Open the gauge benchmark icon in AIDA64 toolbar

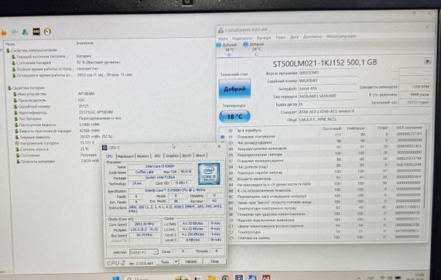[x=47, y=32]
